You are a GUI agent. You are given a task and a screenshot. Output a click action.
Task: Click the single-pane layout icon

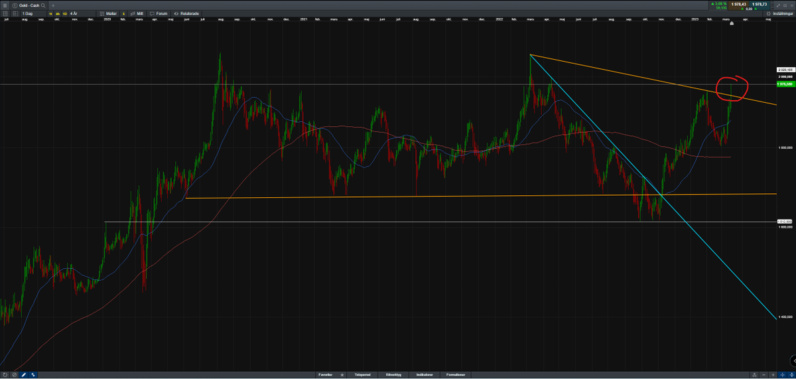[5, 13]
